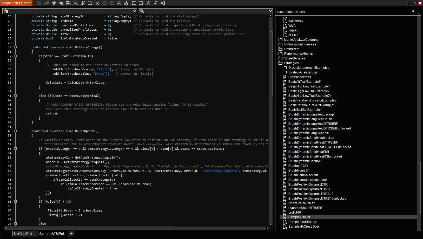423x239 pixels.
Task: Comment selected lines using toolbar icon
Action: (148, 3)
